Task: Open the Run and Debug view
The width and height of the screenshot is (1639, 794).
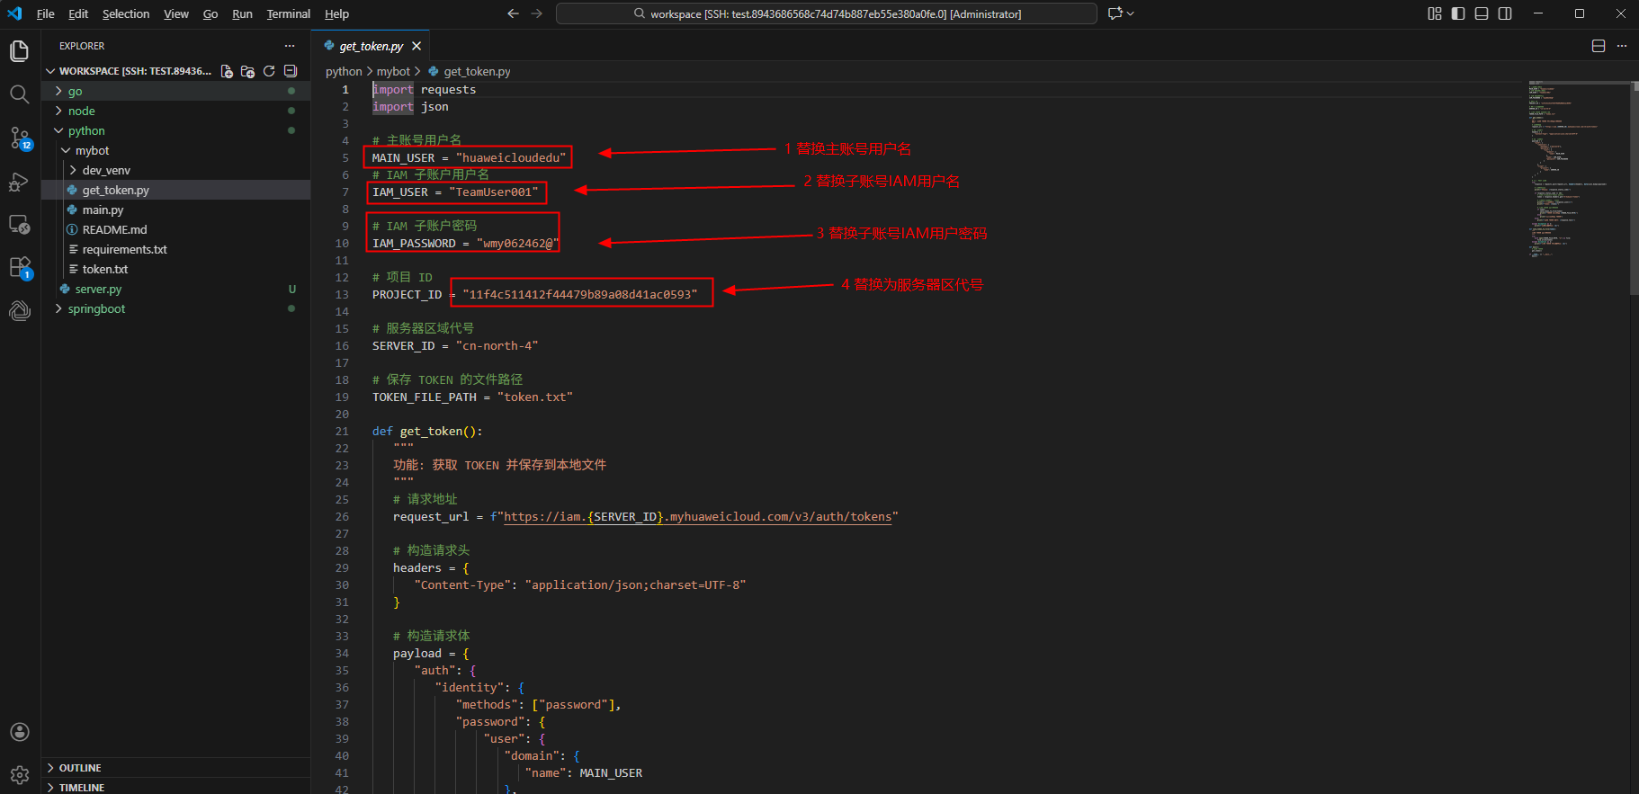Action: tap(19, 182)
